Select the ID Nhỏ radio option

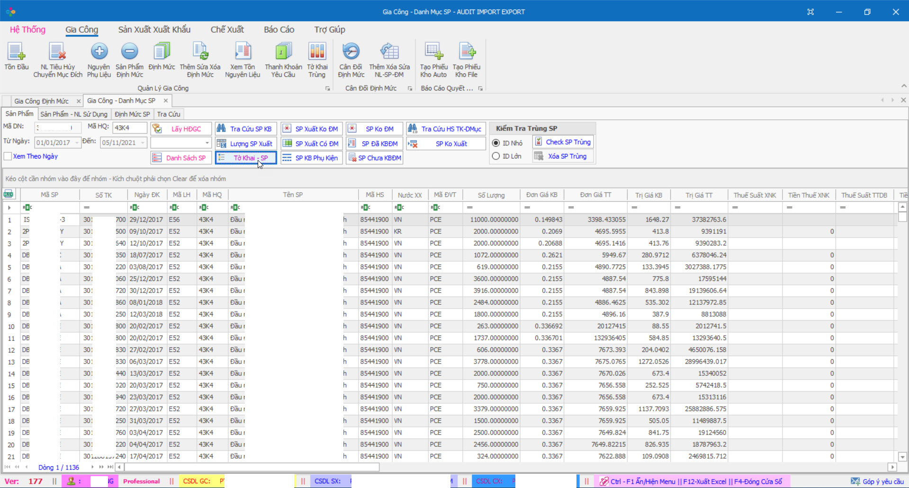[496, 143]
